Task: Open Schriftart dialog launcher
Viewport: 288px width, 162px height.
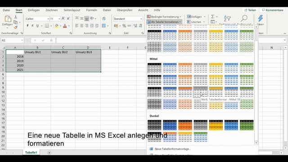Action: point(71,33)
